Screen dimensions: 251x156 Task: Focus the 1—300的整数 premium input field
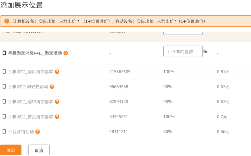[183, 52]
